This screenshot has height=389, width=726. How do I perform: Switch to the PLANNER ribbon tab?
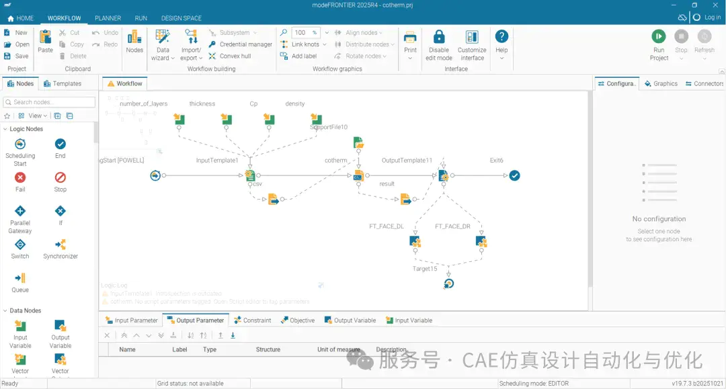pyautogui.click(x=108, y=18)
